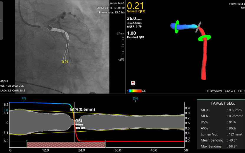
Task: Click the left green stent start handle
Action: pyautogui.click(x=27, y=141)
